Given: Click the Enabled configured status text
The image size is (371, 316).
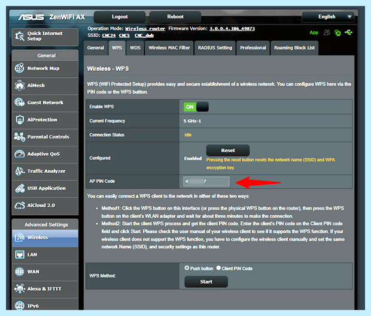Looking at the screenshot, I should coord(193,158).
